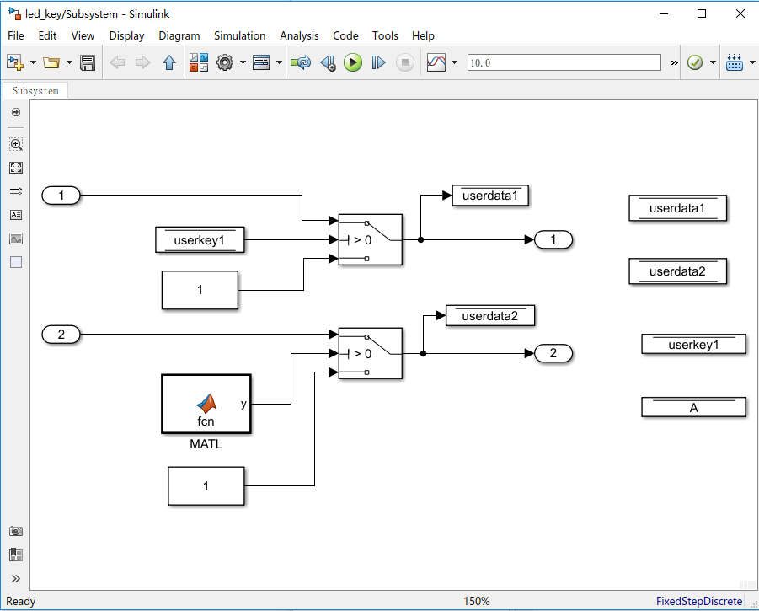Open the New Model dropdown arrow
The height and width of the screenshot is (611, 759).
[x=33, y=62]
